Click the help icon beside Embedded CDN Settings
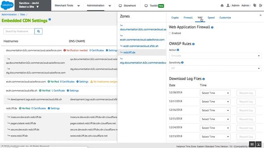Viewport: 264px width, 148px height. coord(49,19)
